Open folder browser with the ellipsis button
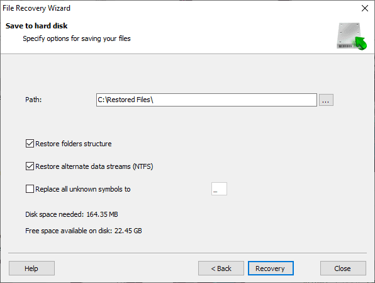The height and width of the screenshot is (283, 375). (x=326, y=100)
